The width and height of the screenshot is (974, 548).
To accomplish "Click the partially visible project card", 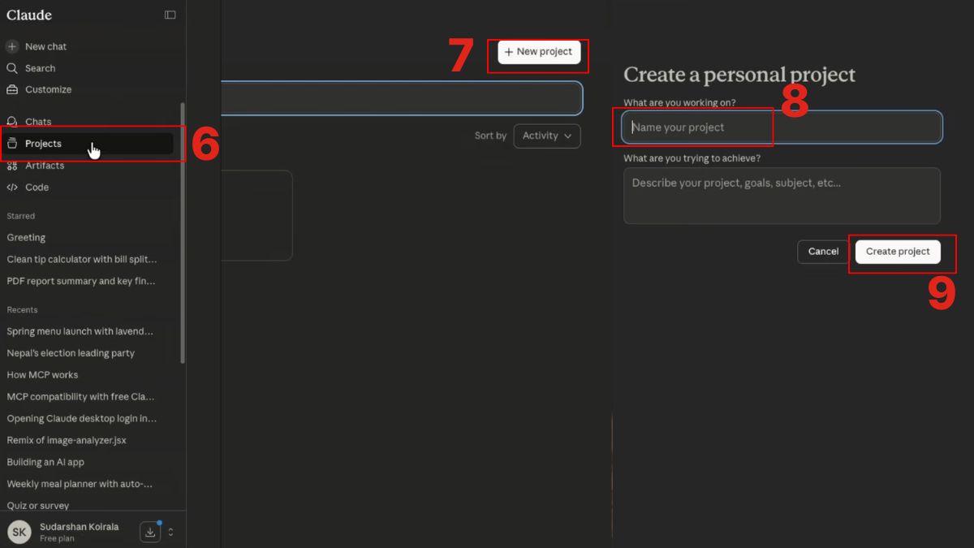I will click(256, 215).
